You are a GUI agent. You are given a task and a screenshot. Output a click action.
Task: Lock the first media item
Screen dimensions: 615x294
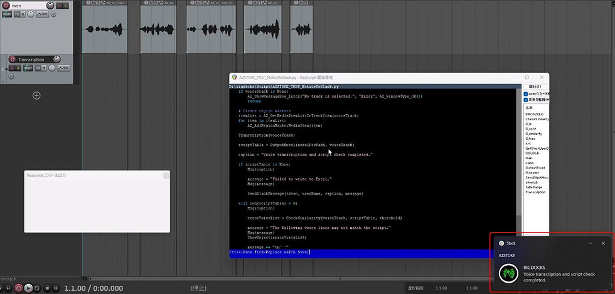pos(88,3)
